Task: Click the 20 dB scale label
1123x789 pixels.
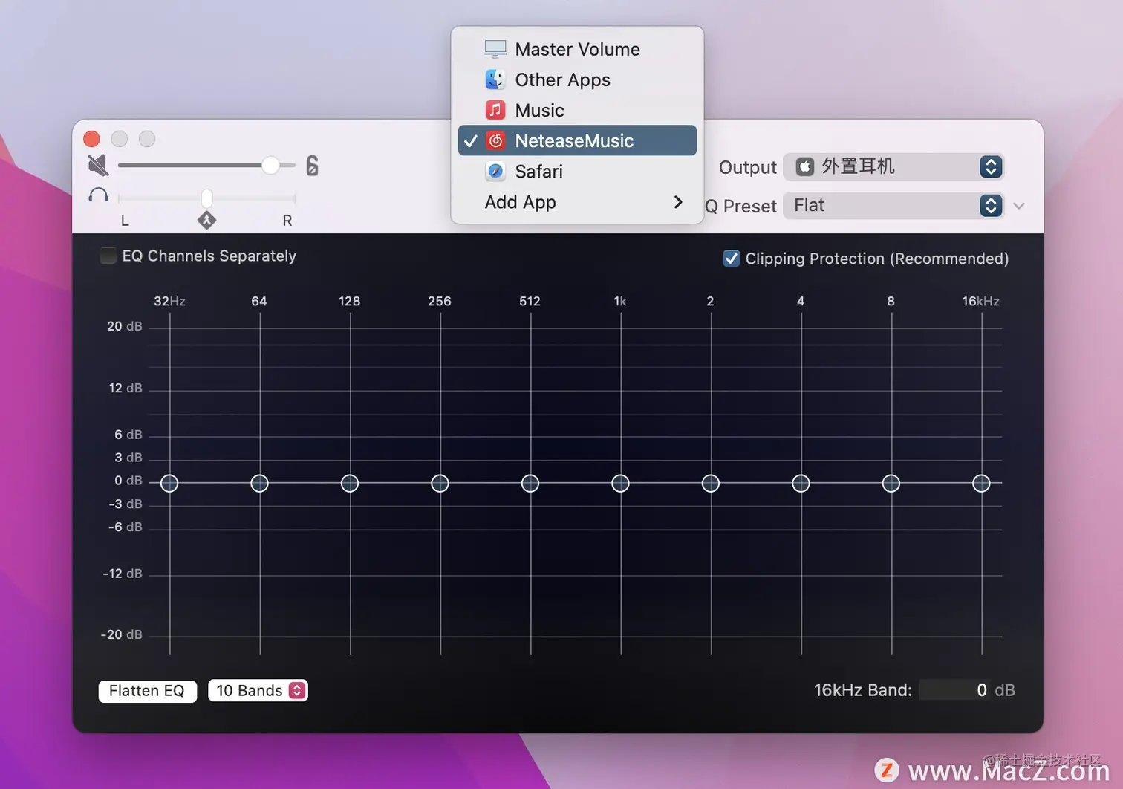Action: (125, 326)
